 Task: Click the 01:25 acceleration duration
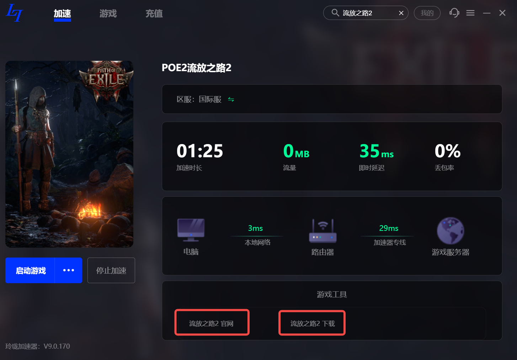tap(200, 151)
